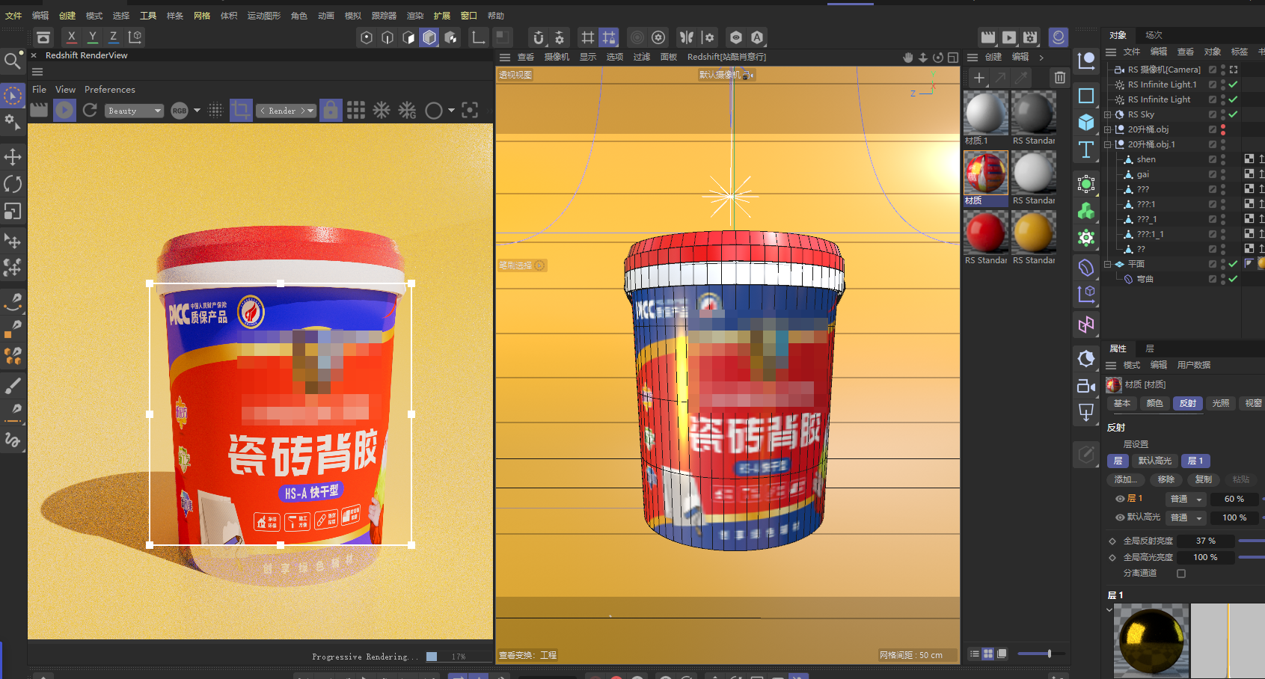
Task: Toggle the lock camera padlock icon
Action: [331, 110]
